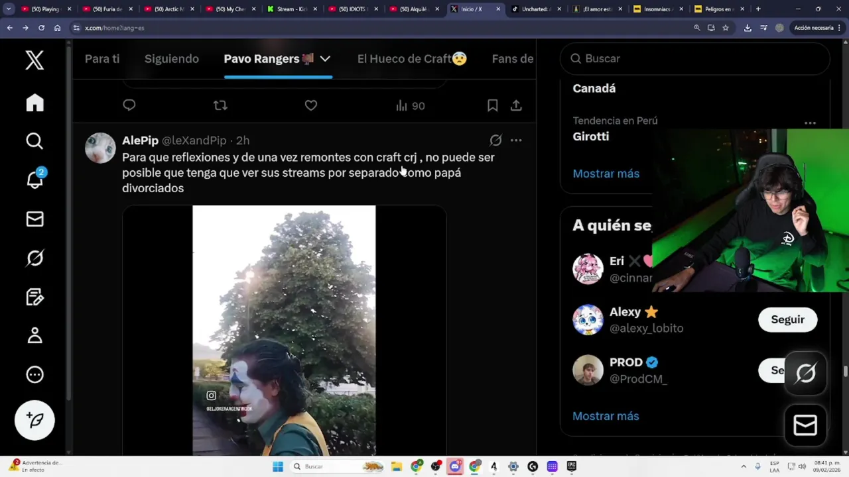
Task: Open the @leXandPip handle link
Action: [194, 140]
